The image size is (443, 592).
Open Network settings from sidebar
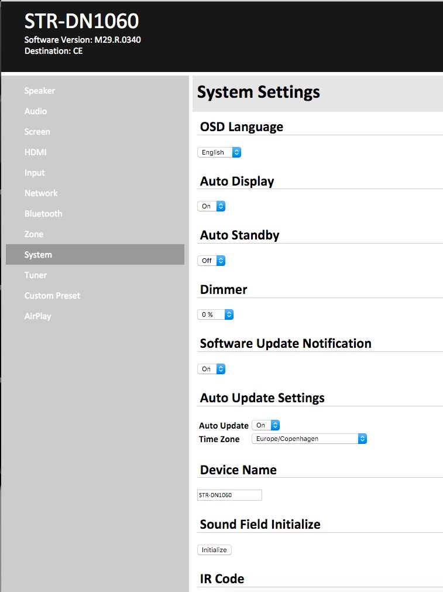click(x=41, y=193)
